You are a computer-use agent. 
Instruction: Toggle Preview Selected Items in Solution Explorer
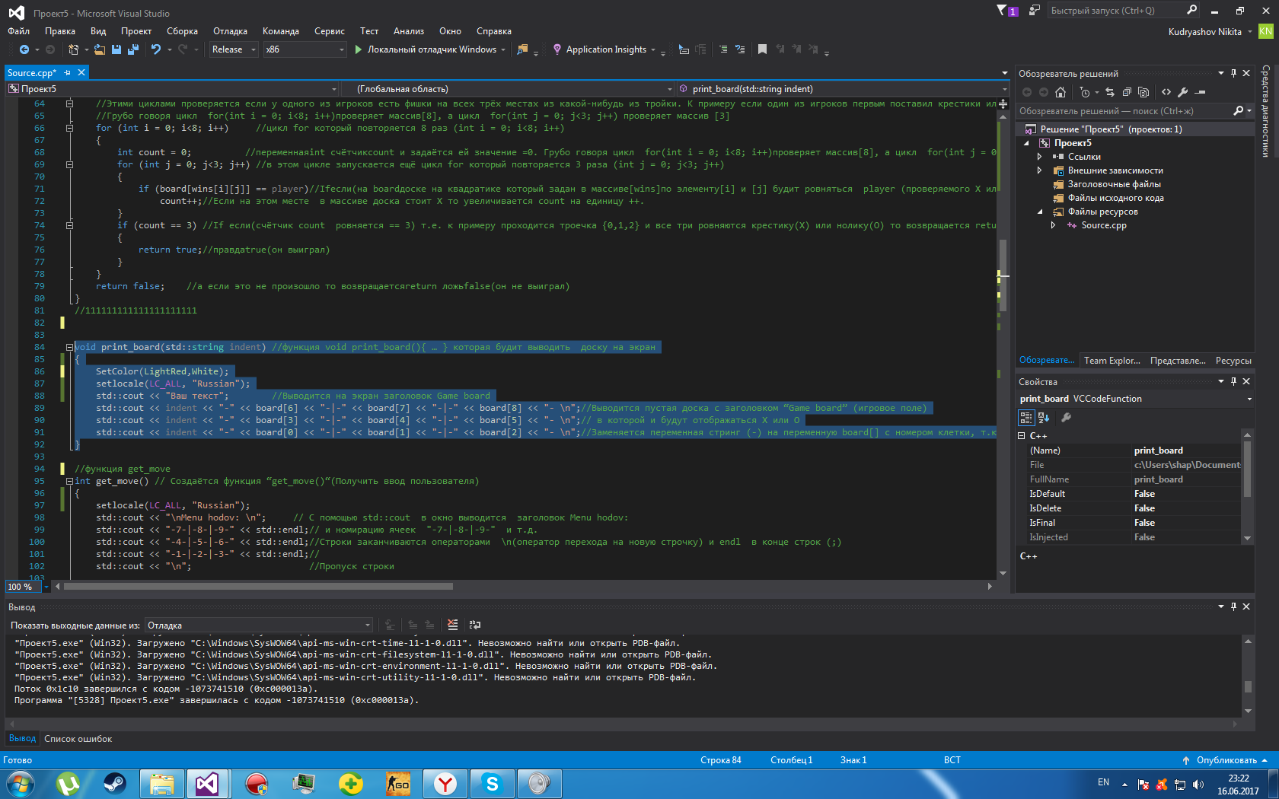1201,92
